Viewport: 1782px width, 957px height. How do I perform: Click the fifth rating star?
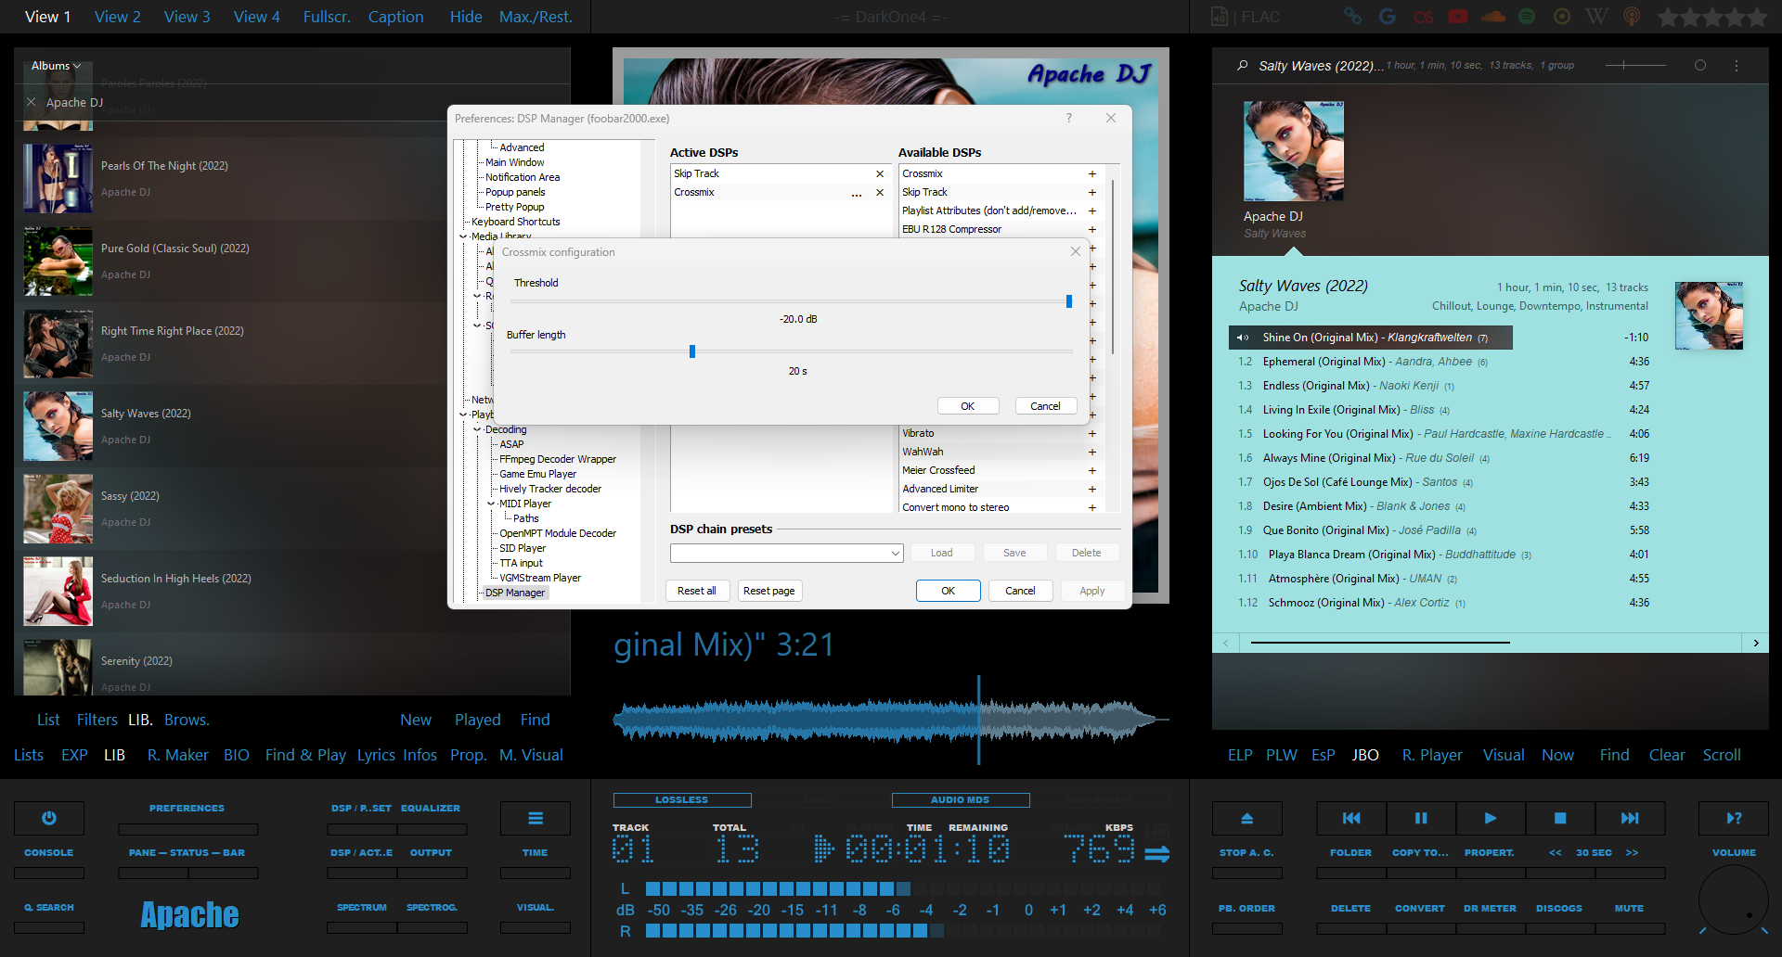[x=1756, y=17]
